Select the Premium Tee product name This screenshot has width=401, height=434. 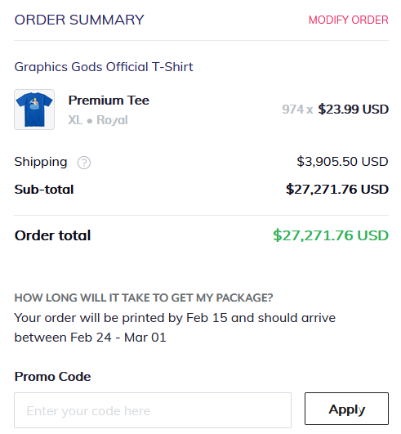[109, 101]
